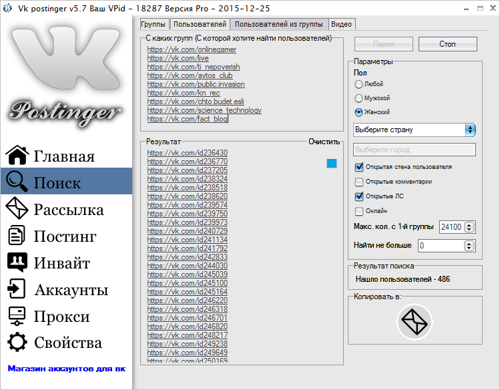The image size is (500, 390).
Task: Click the https://vk.com/chto.budet.esli entry
Action: [196, 102]
